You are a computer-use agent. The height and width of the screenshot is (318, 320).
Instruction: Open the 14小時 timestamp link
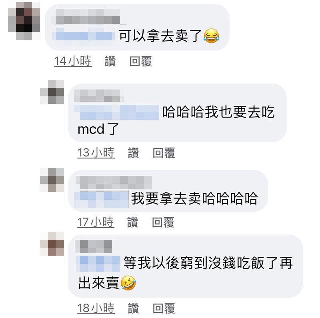point(73,61)
